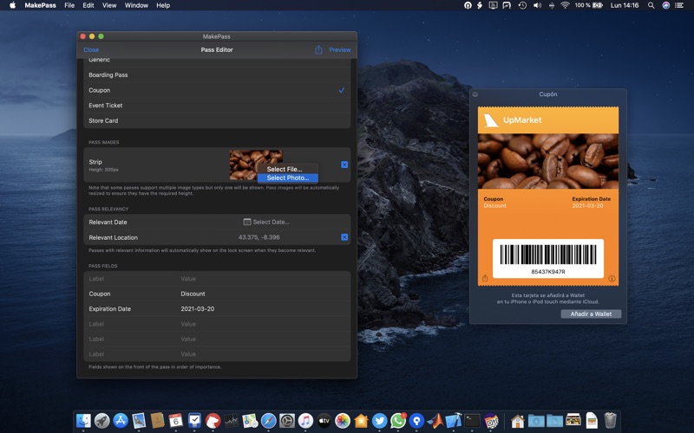This screenshot has height=433, width=694.
Task: Open the Notification Center icon in menu bar
Action: pos(679,5)
